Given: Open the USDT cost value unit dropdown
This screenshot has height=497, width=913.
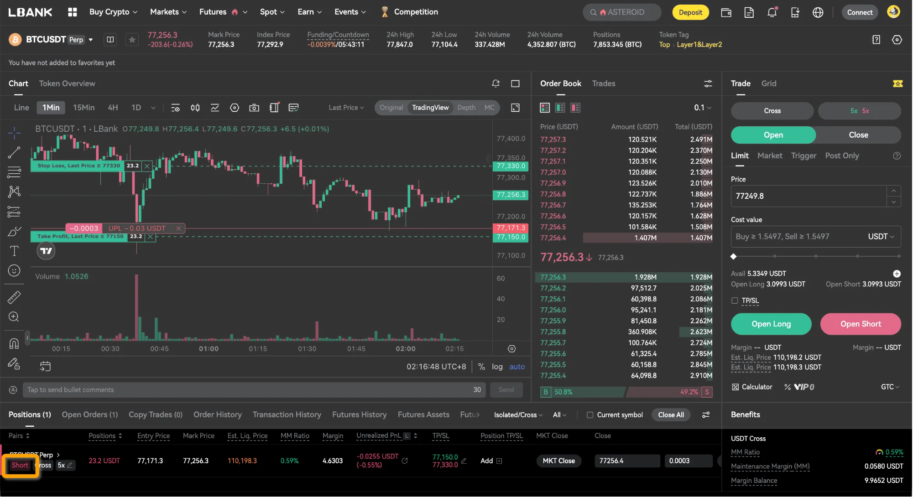Looking at the screenshot, I should coord(881,237).
